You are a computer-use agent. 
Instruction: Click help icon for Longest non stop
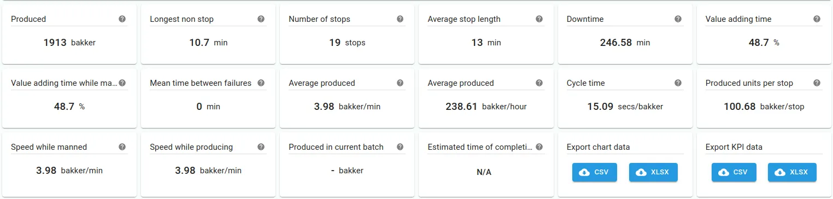tap(261, 19)
